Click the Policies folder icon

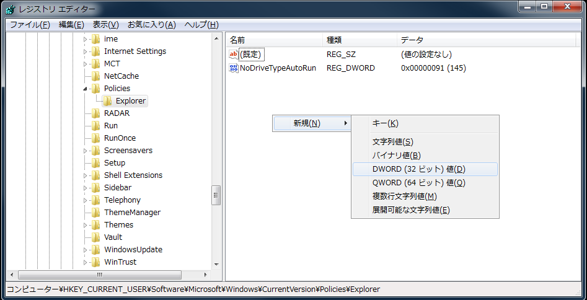[95, 89]
